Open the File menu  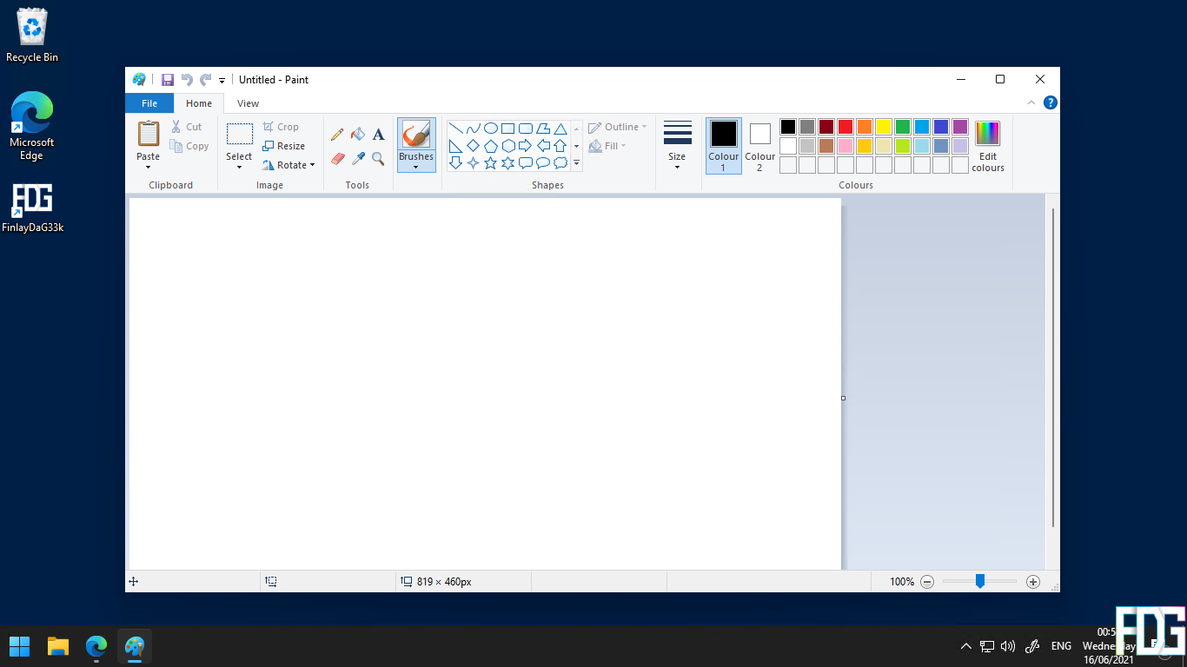tap(149, 103)
